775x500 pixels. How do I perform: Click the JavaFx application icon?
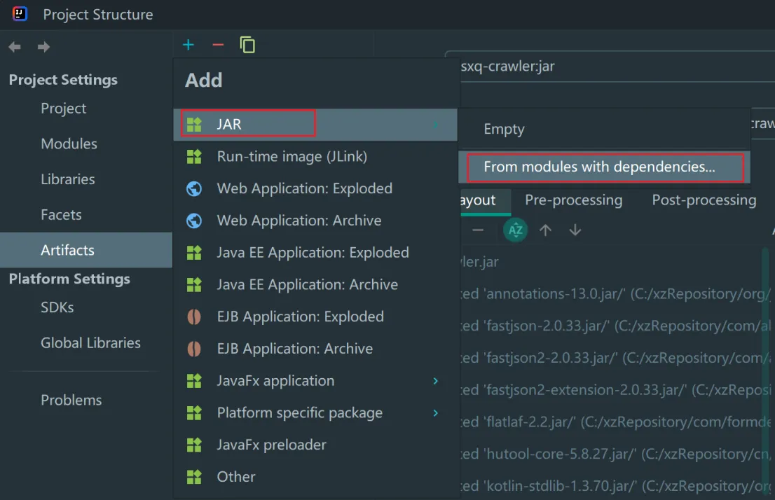tap(194, 381)
